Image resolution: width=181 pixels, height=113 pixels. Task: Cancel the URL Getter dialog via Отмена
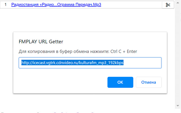tap(149, 82)
